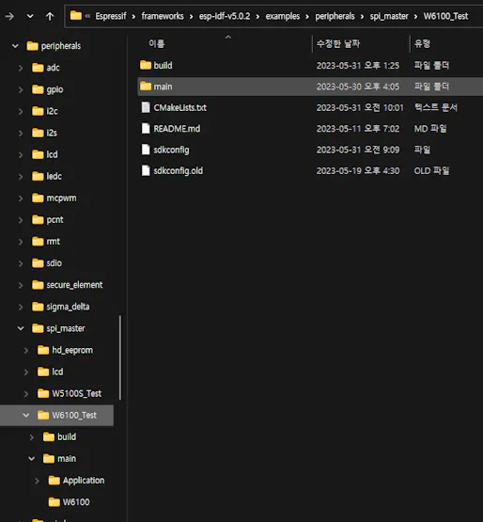Expand Application folder in tree
483x522 pixels.
[38, 481]
